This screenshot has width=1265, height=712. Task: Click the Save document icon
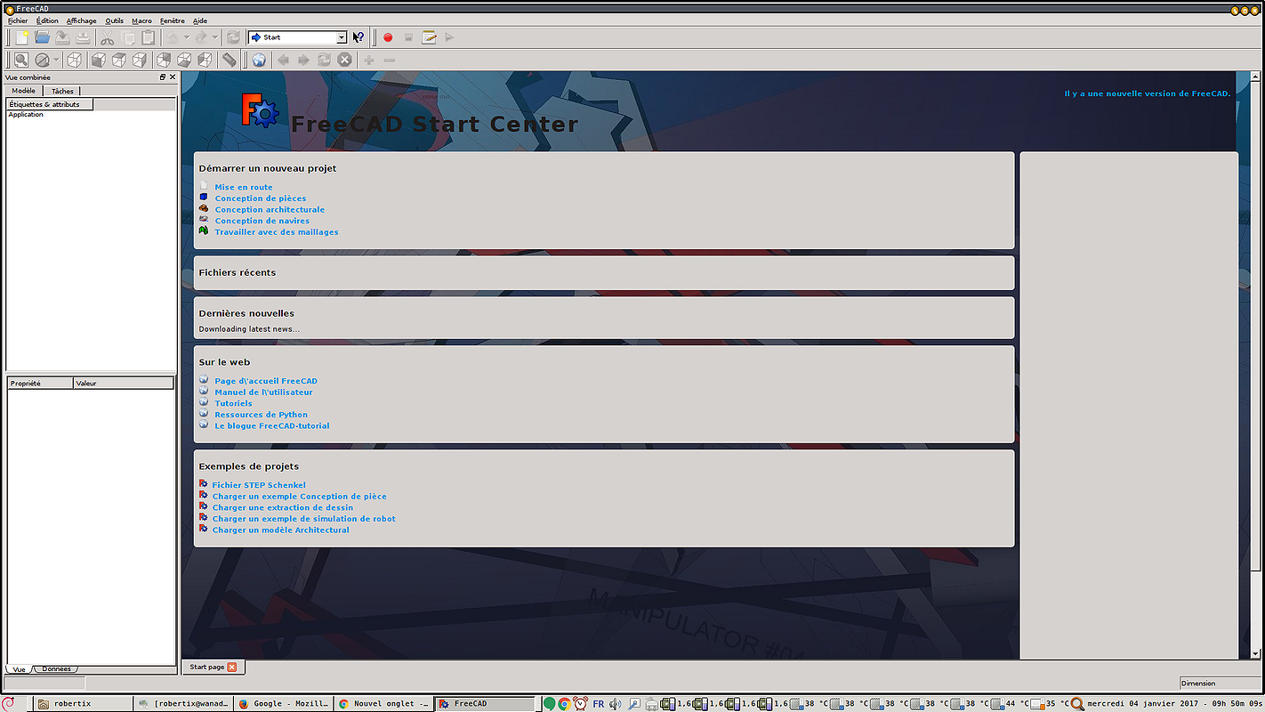click(x=62, y=37)
